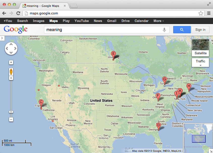Close the meaning - Google Maps tab
Image resolution: width=213 pixels, height=153 pixels.
65,6
